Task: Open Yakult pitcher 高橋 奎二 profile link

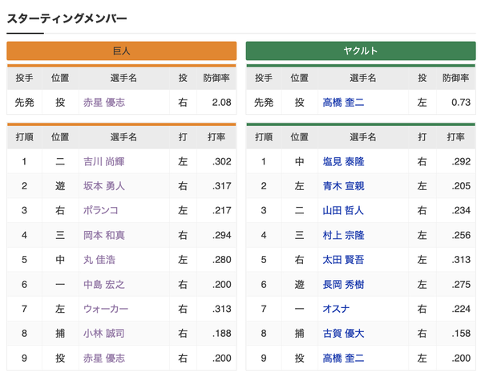Action: tap(343, 103)
